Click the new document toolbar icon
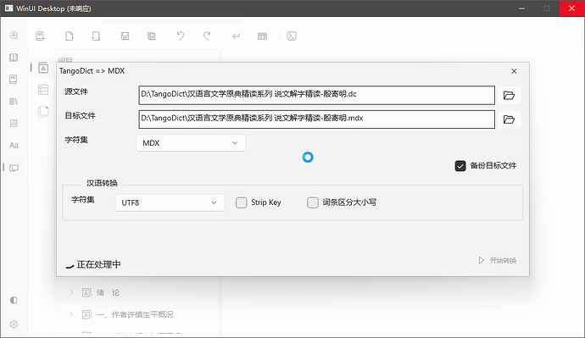The image size is (585, 338). pos(70,36)
